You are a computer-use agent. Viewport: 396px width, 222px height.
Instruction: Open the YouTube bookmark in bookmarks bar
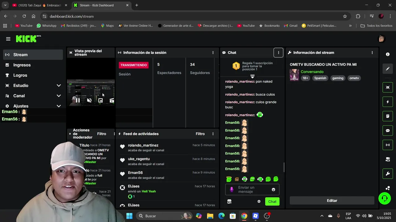[x=24, y=26]
